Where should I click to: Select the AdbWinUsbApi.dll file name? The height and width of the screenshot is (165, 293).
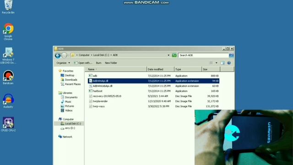103,86
